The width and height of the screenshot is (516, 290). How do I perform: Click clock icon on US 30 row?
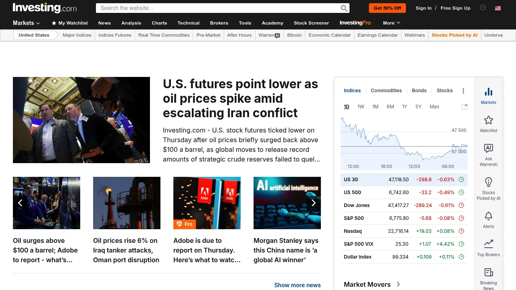[x=462, y=180]
